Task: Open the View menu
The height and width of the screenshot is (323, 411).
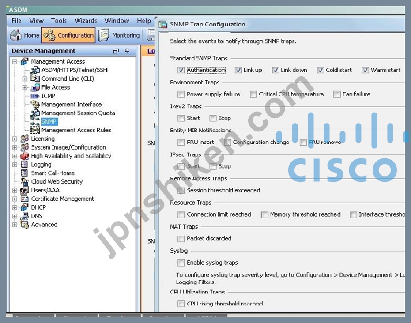Action: (37, 20)
